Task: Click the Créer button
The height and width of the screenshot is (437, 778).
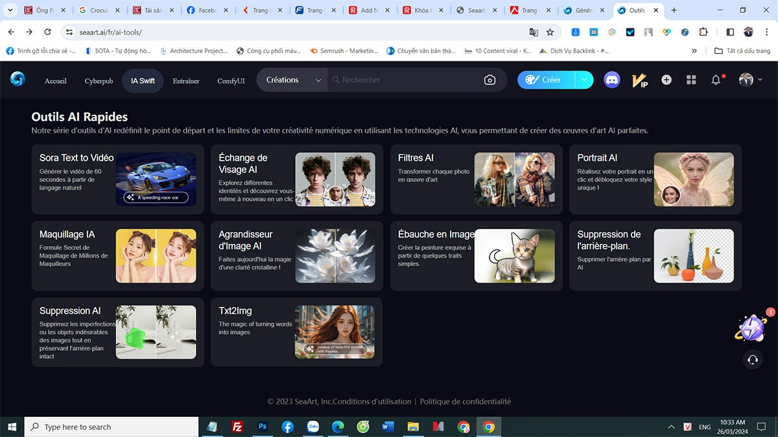Action: [x=547, y=80]
